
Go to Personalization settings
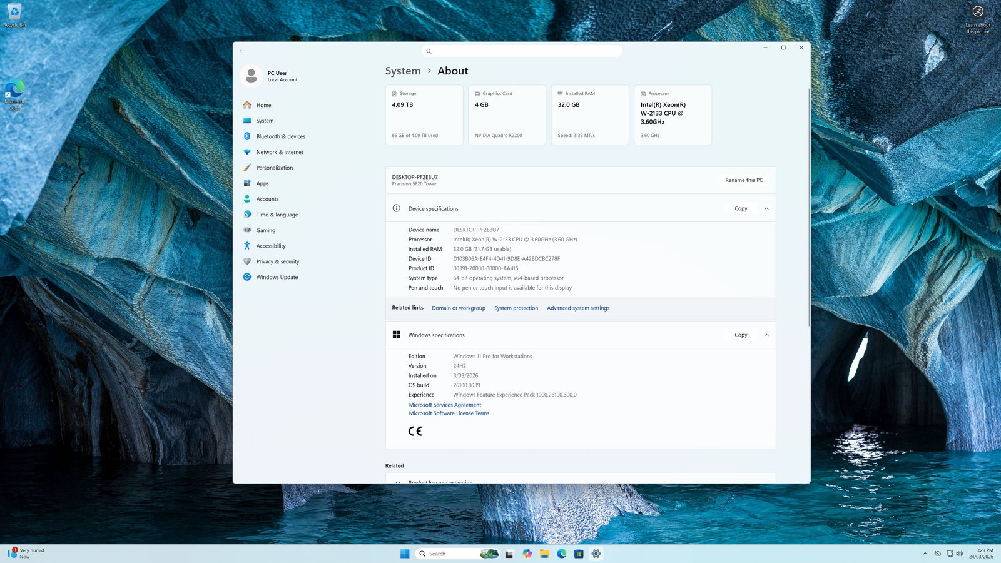274,168
